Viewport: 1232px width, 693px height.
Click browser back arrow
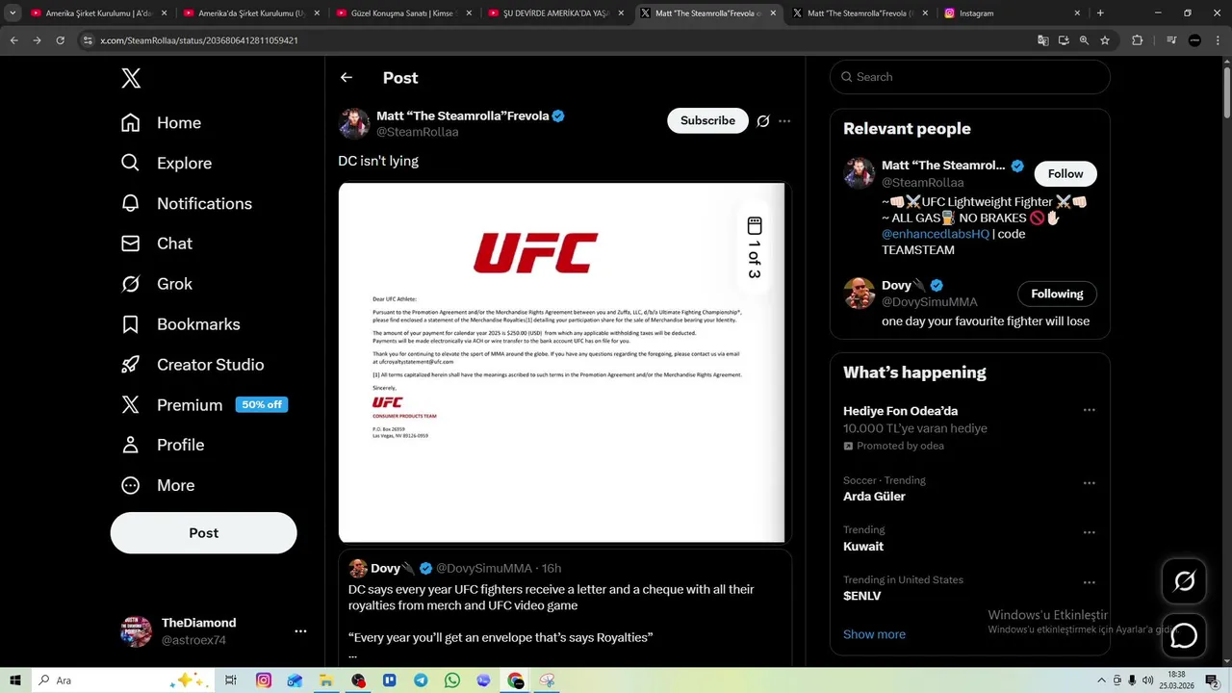click(13, 40)
